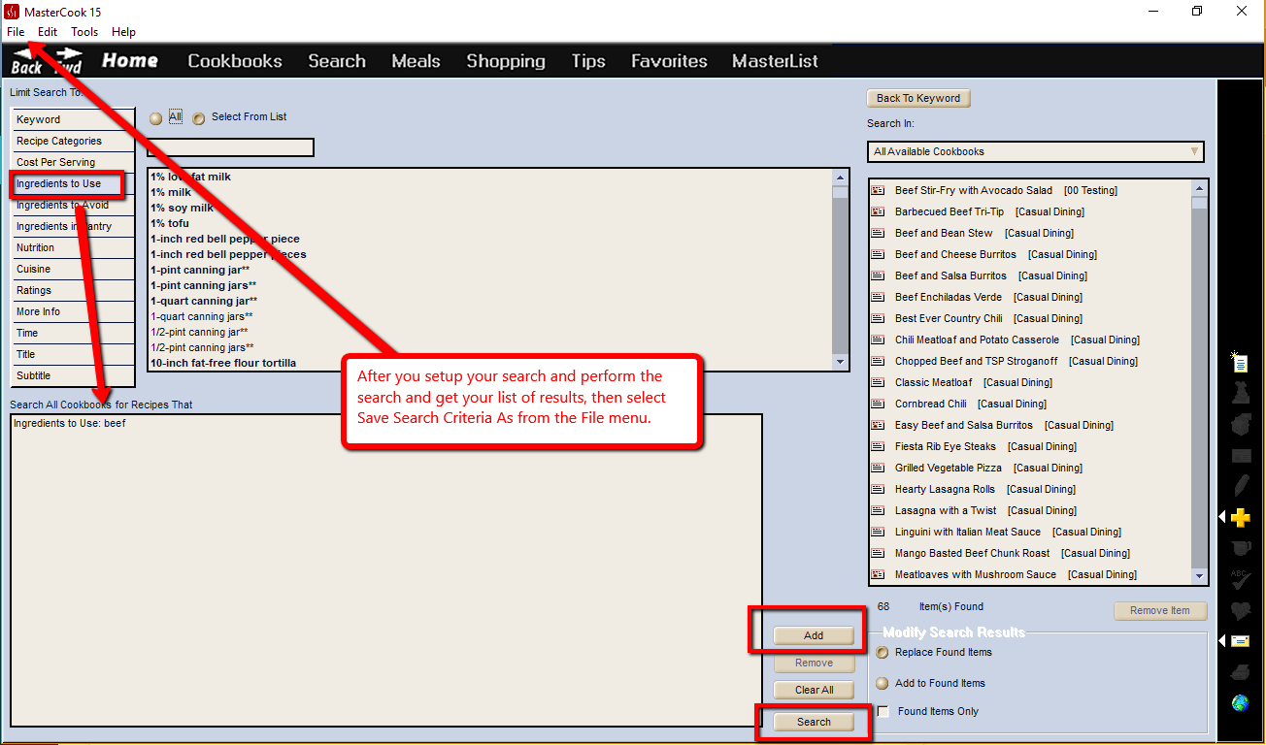Viewport: 1266px width, 745px height.
Task: Click the ingredient filter text field
Action: pos(230,147)
